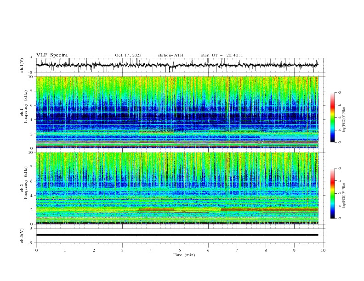The height and width of the screenshot is (281, 364).
Task: Click the upper color scale bar
Action: [332, 118]
